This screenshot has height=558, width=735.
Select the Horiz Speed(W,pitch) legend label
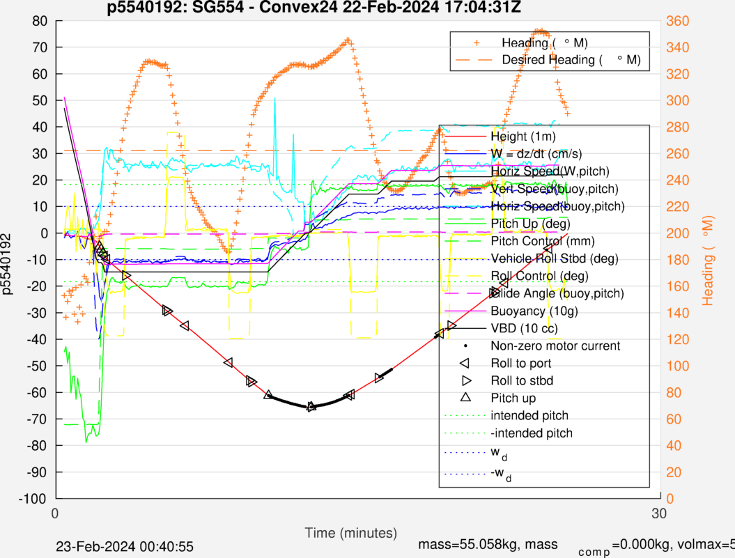point(550,171)
